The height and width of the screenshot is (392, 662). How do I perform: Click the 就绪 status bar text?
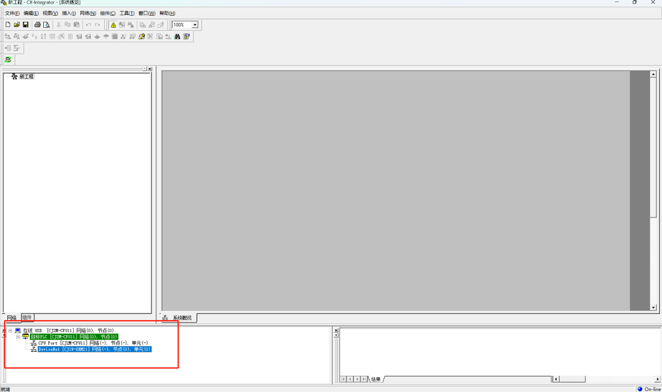tap(5, 389)
